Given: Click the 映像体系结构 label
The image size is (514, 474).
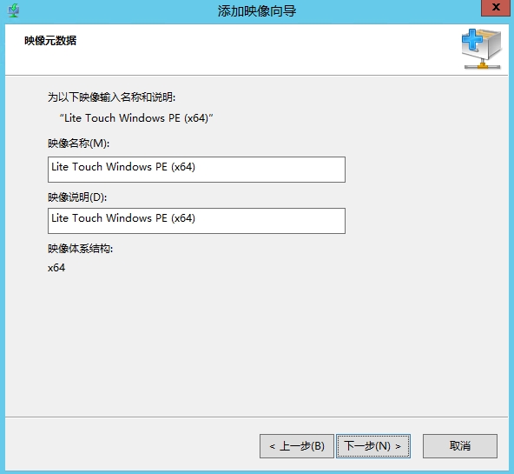Looking at the screenshot, I should click(80, 249).
